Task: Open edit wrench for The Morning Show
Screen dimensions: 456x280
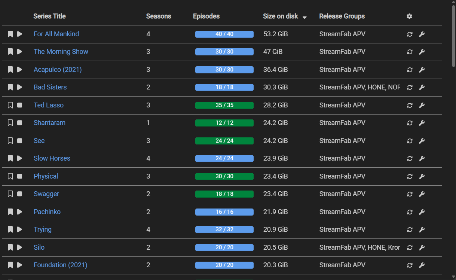Action: pos(422,52)
